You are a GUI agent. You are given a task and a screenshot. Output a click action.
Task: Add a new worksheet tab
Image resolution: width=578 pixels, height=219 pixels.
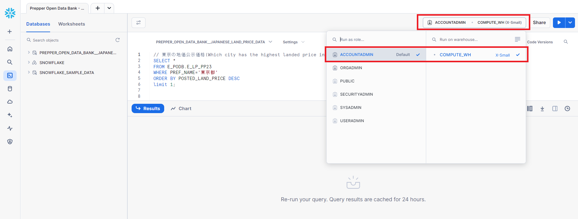point(97,8)
